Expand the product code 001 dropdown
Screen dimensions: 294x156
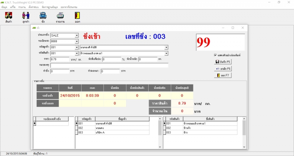(77, 53)
